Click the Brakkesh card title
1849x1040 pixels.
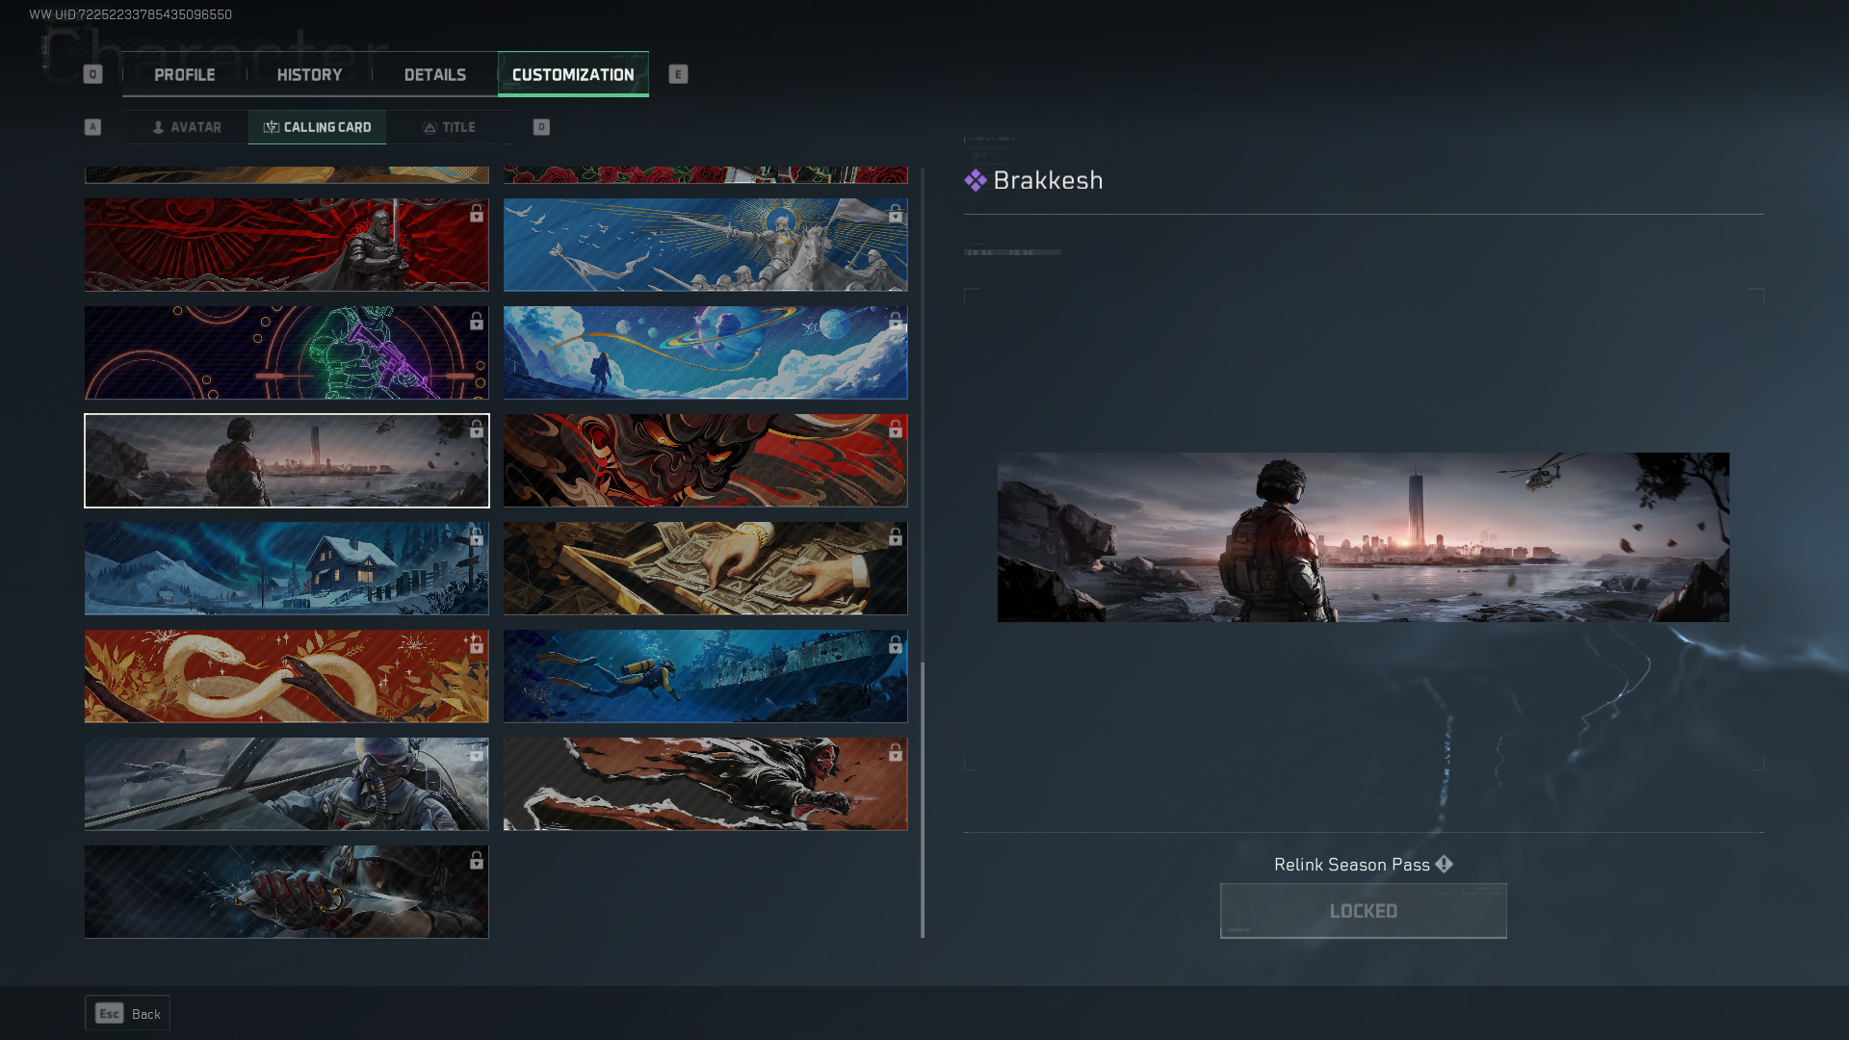(x=1048, y=180)
